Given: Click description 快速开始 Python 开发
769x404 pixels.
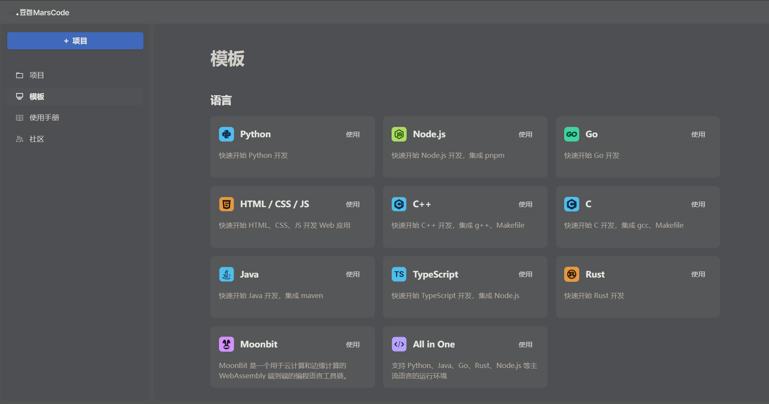Looking at the screenshot, I should point(253,155).
